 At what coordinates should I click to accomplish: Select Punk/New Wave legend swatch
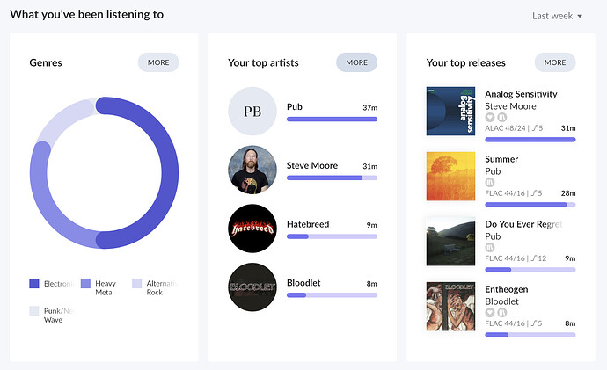tap(34, 311)
